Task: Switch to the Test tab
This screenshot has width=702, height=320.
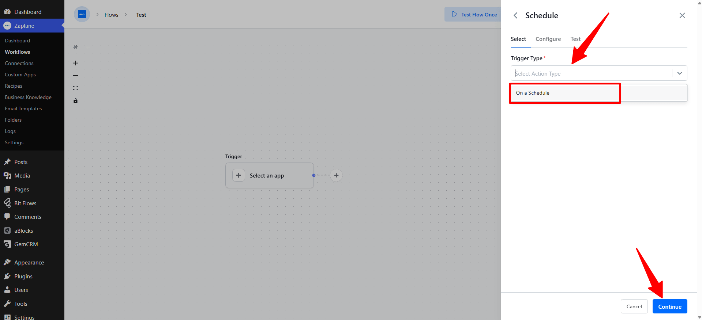Action: 575,39
